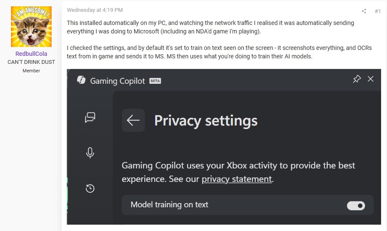Click the #1 post number link
Image resolution: width=387 pixels, height=231 pixels.
(378, 11)
